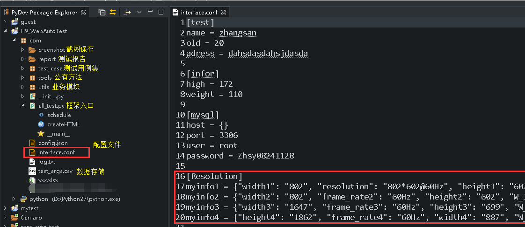This screenshot has width=525, height=227.
Task: Click the com package icon
Action: (23, 41)
